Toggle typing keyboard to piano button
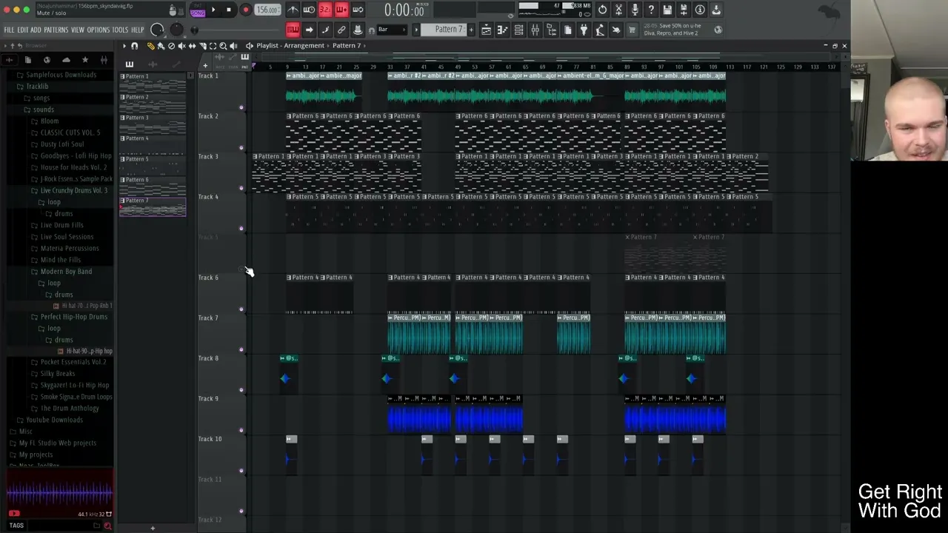Screen dimensions: 948x533 pos(294,30)
